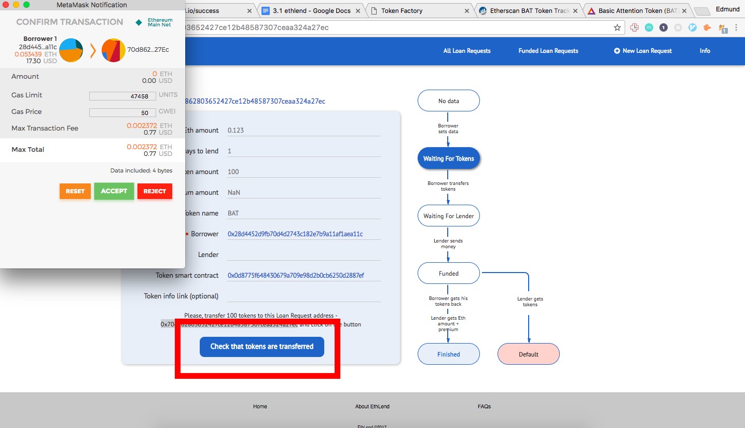The image size is (745, 428).
Task: Open All Loan Requests page
Action: (467, 51)
